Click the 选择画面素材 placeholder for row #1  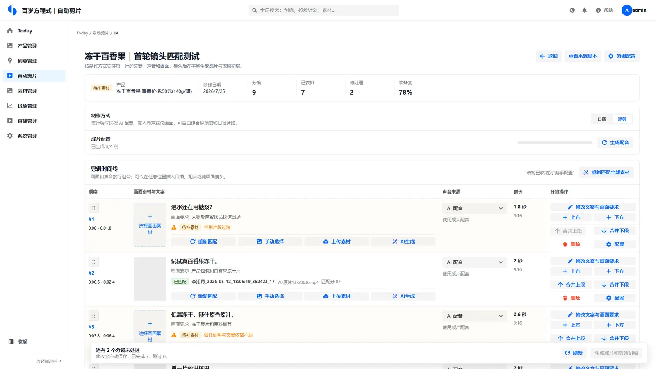click(150, 225)
